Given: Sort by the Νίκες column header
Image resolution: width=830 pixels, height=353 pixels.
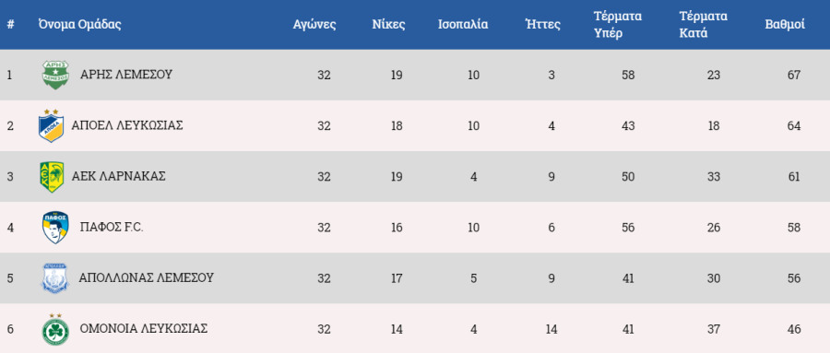Looking at the screenshot, I should point(388,24).
